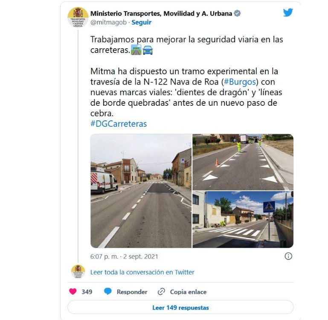Viewport: 328px width, 320px height.
Task: Click the Leer 149 respuestas button
Action: click(x=180, y=308)
